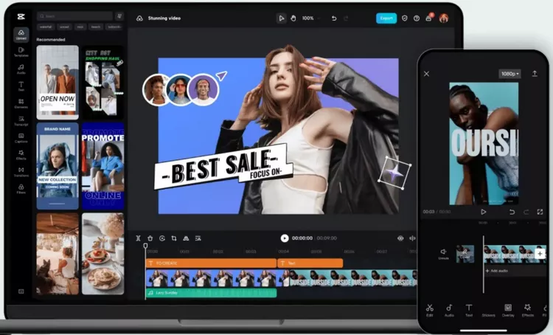
Task: Open the Templates panel in the sidebar
Action: pyautogui.click(x=21, y=52)
